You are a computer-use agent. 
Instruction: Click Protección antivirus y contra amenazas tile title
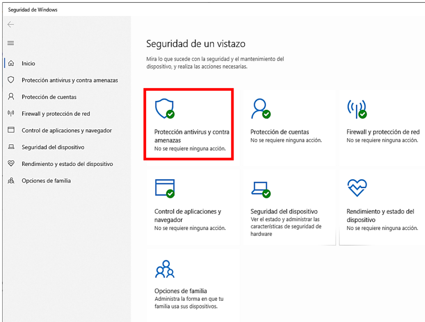coord(192,136)
